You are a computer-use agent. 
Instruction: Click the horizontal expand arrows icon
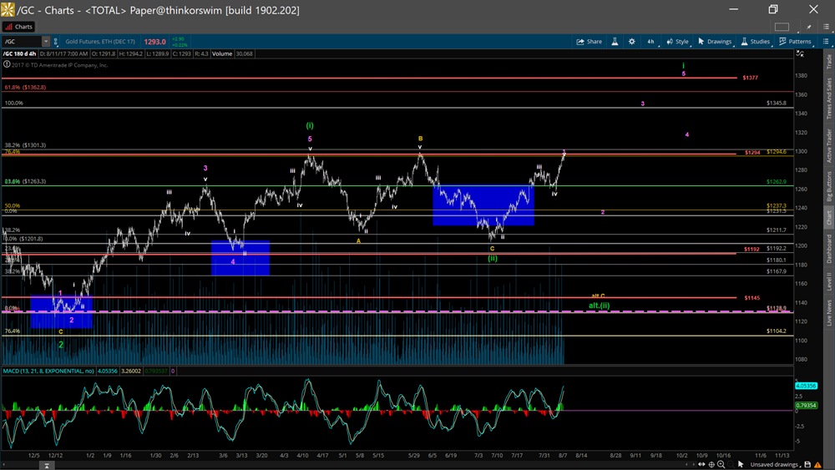click(701, 464)
